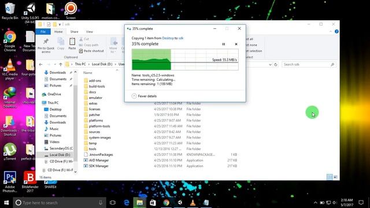Open uTorrent desktop shortcut
370x208 pixels.
[10, 151]
